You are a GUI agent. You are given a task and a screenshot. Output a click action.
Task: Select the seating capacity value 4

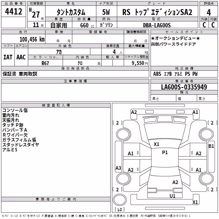coord(114,52)
